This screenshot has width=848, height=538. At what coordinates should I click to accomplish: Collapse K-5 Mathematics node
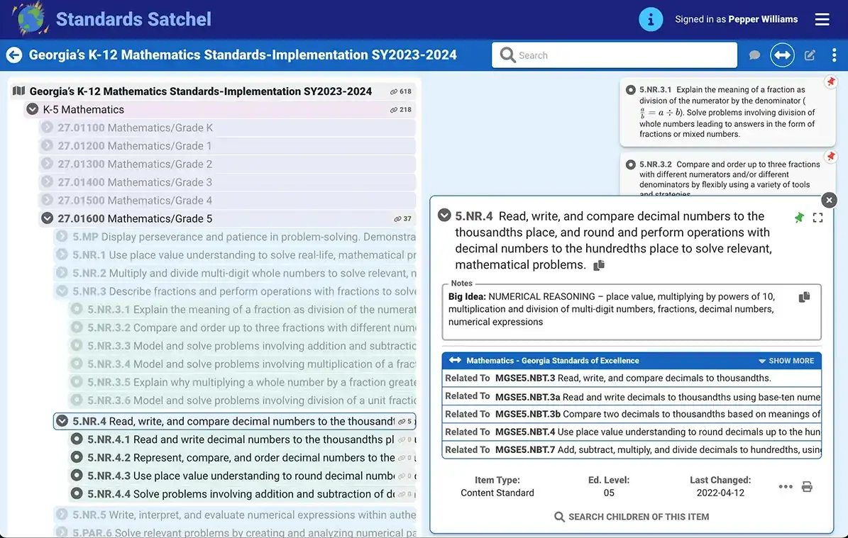[x=33, y=109]
